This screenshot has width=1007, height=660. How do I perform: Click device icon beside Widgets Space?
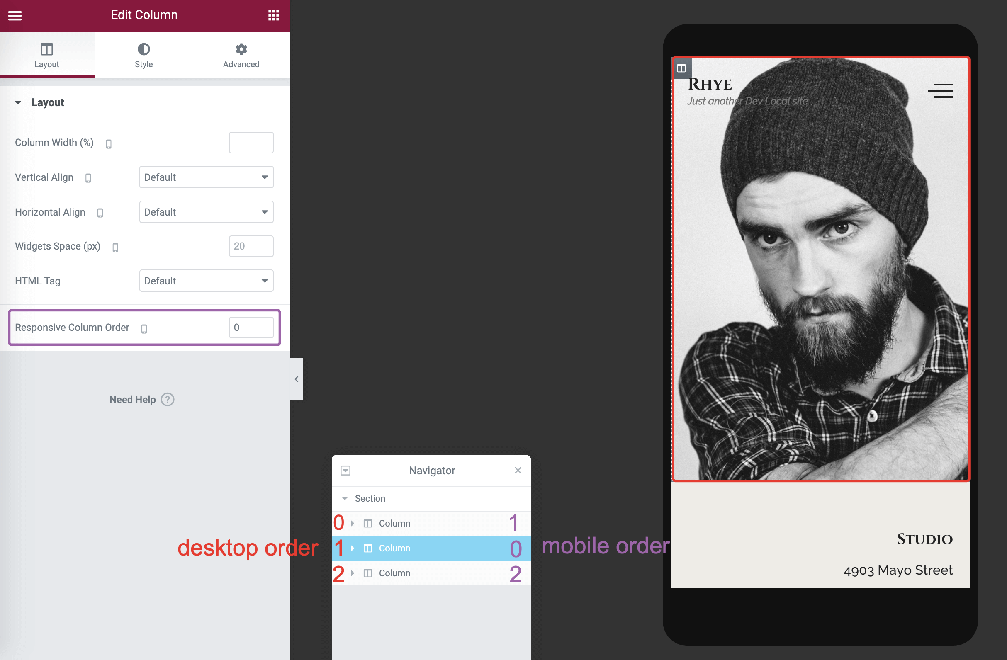115,248
